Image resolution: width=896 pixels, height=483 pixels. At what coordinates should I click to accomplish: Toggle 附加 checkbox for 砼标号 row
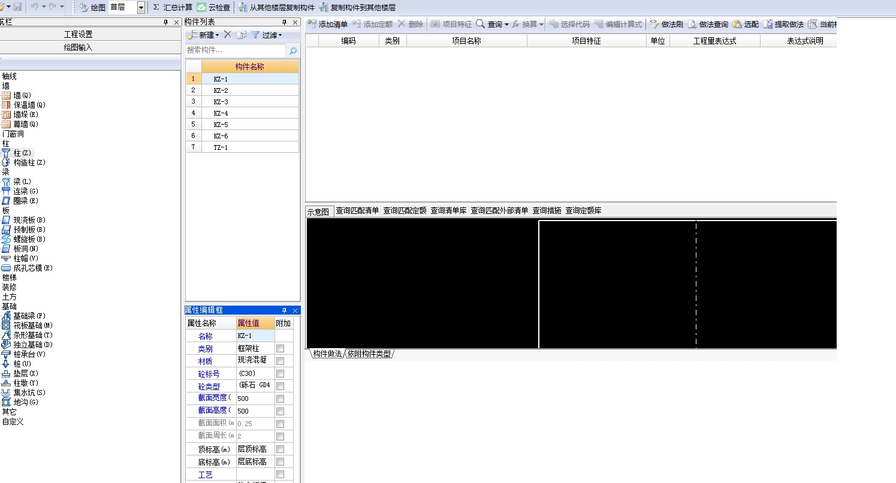pyautogui.click(x=280, y=373)
